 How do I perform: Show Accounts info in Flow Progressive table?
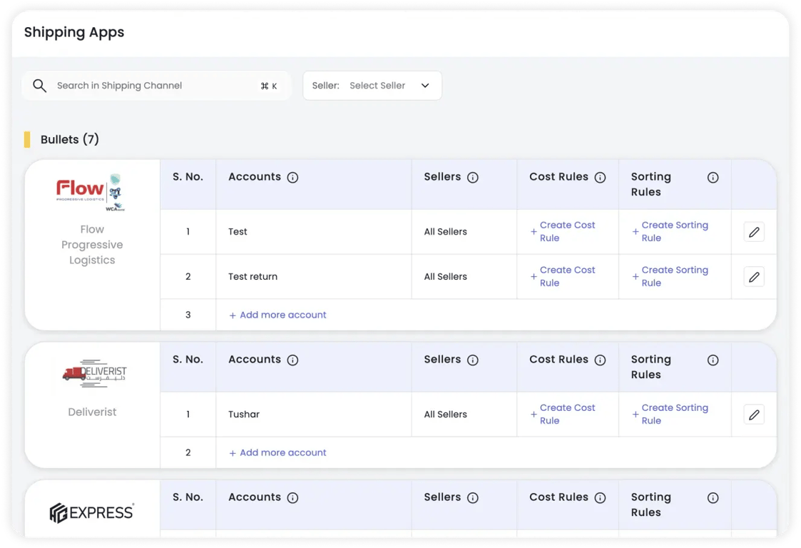(x=292, y=178)
